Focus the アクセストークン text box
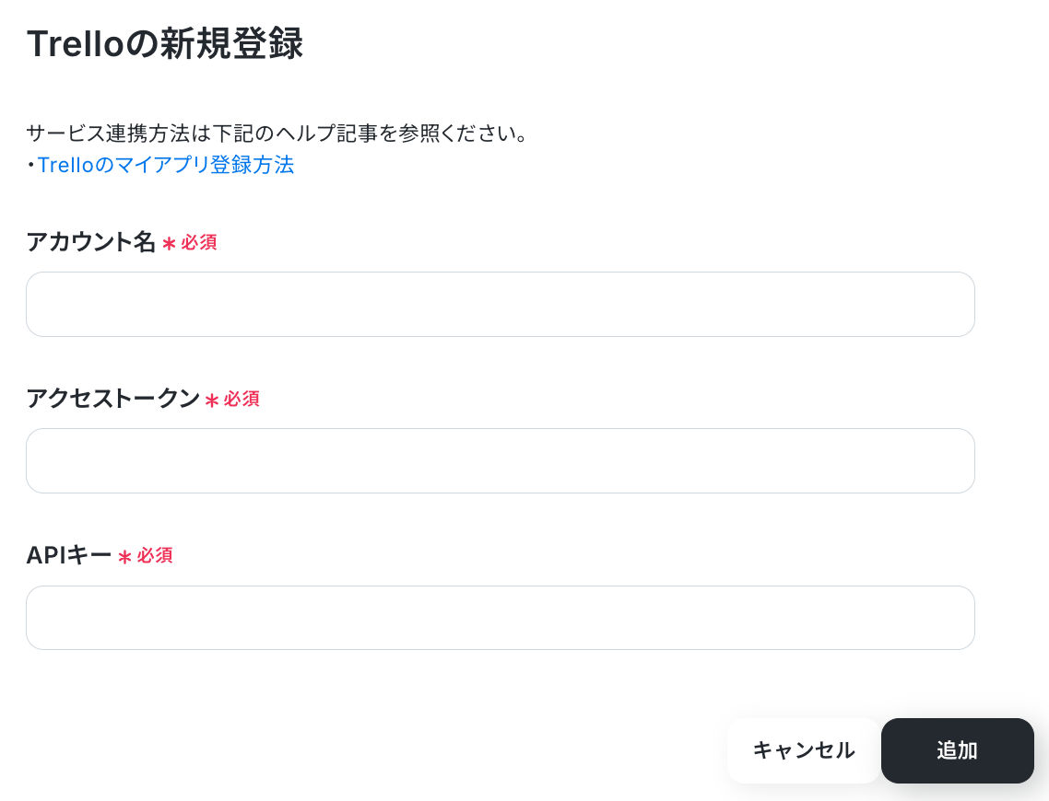The image size is (1049, 801). (x=500, y=461)
